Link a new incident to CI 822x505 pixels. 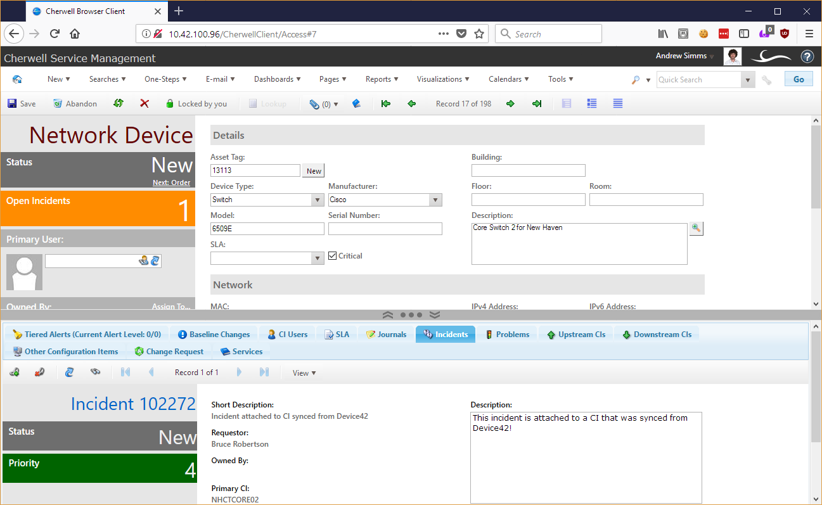pyautogui.click(x=15, y=373)
